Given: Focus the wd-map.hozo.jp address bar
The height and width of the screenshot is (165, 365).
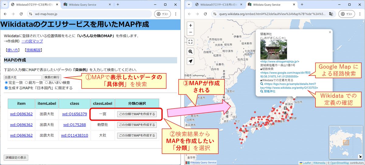Looking at the screenshot, I should pos(90,14).
